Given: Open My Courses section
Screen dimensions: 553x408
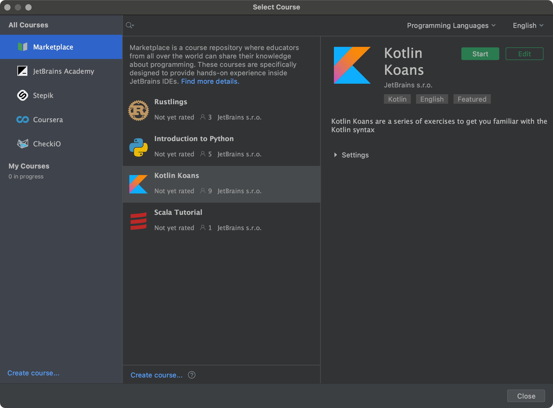Looking at the screenshot, I should pyautogui.click(x=29, y=166).
